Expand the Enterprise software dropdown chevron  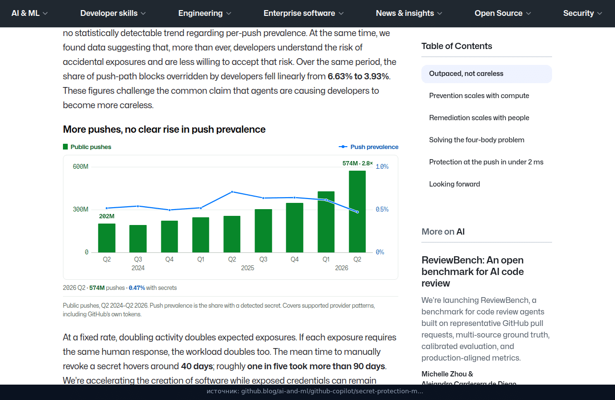tap(341, 13)
